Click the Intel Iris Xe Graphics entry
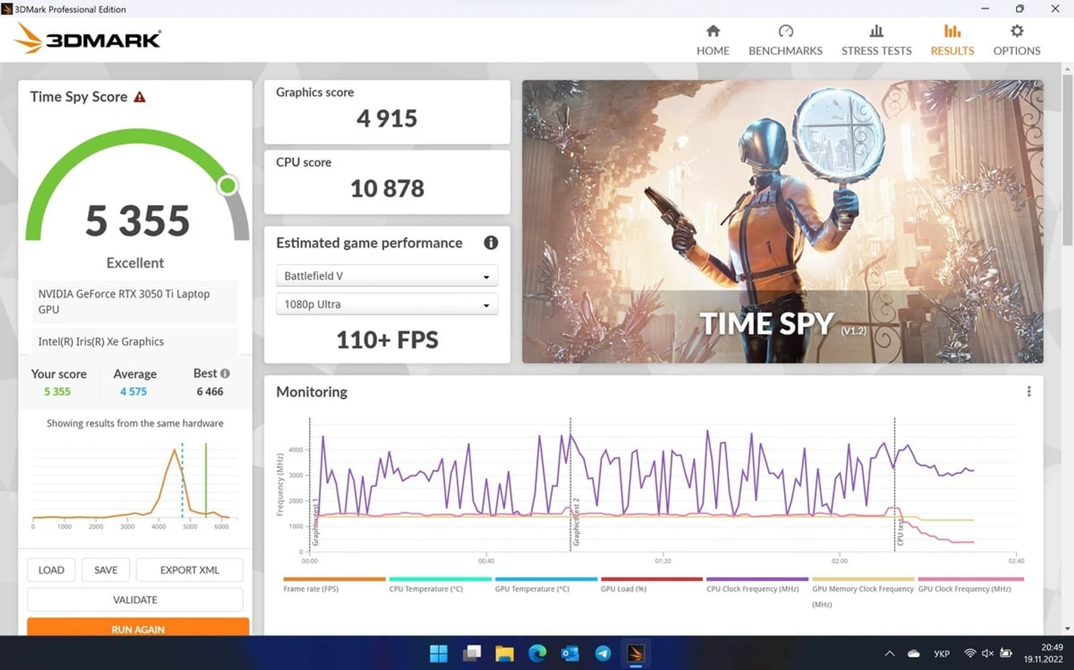 point(135,341)
